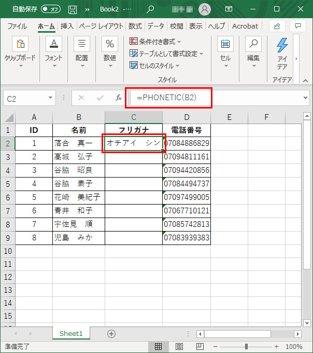Open the 表示 tab

(195, 26)
